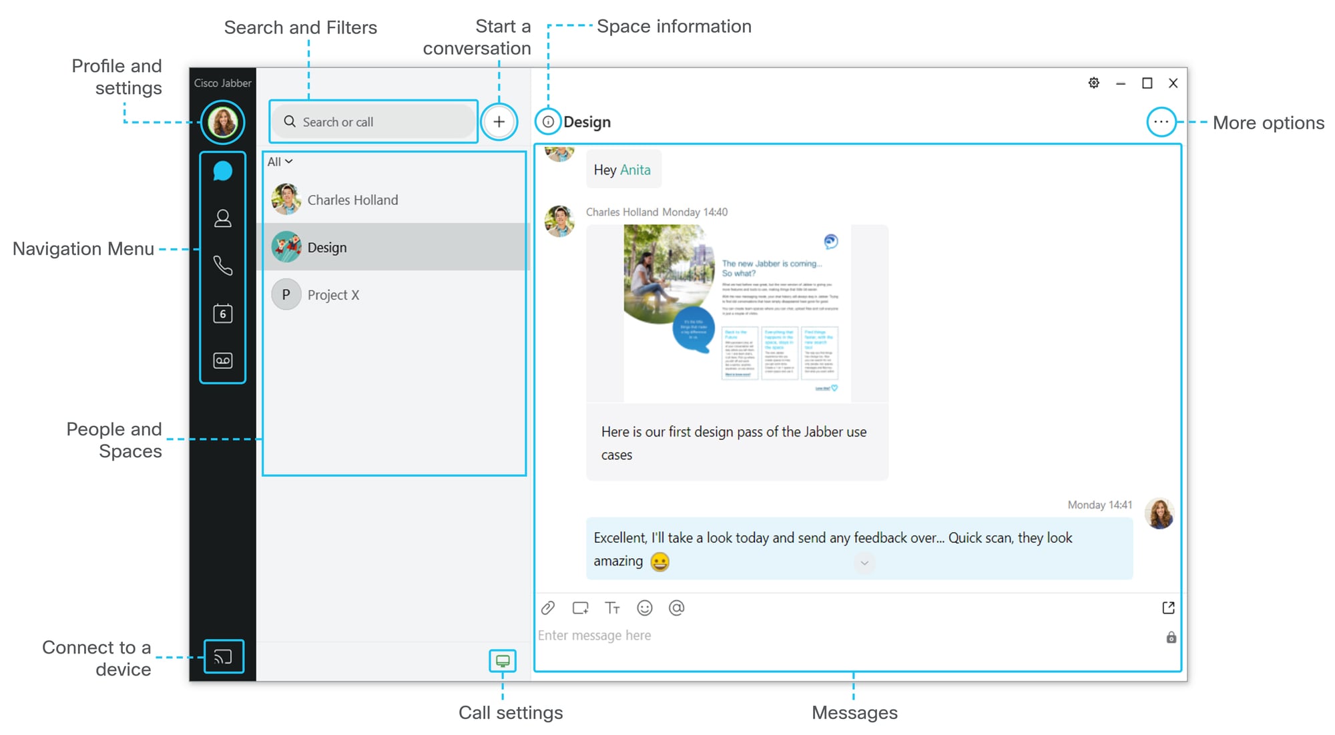
Task: Expand the chevron on the last message
Action: pyautogui.click(x=864, y=563)
